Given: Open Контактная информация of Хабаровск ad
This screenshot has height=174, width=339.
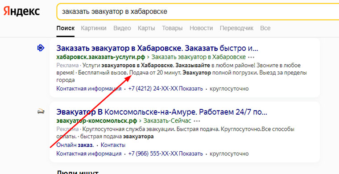Looking at the screenshot, I should pos(89,89).
